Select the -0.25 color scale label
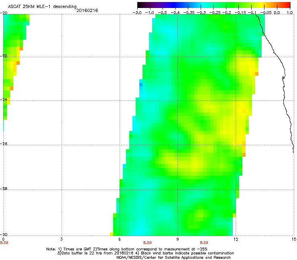Image resolution: width=297 pixels, height=260 pixels. click(215, 13)
